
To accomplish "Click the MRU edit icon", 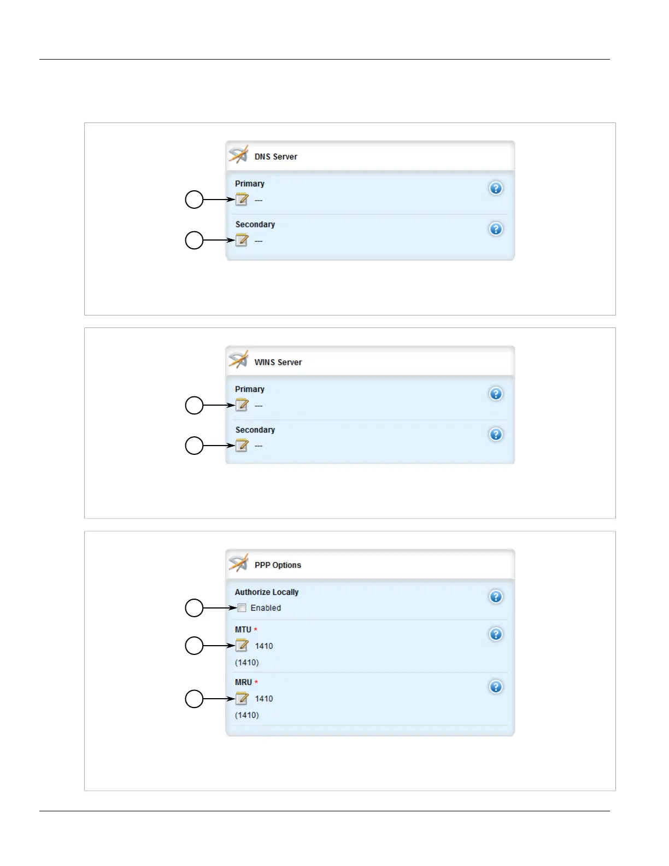I will (x=242, y=698).
